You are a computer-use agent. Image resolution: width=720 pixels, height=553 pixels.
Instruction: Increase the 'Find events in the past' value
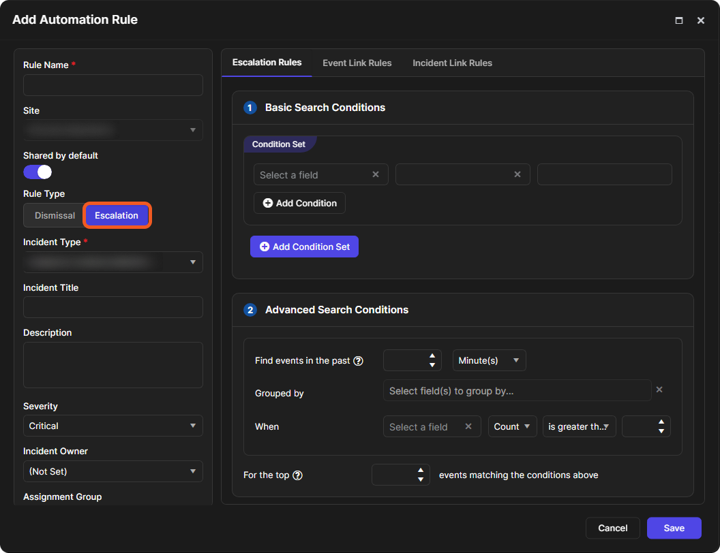(432, 355)
